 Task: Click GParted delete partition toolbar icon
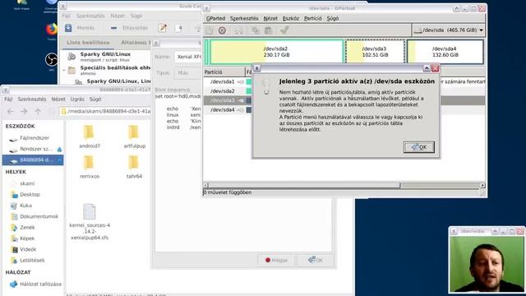[x=222, y=30]
